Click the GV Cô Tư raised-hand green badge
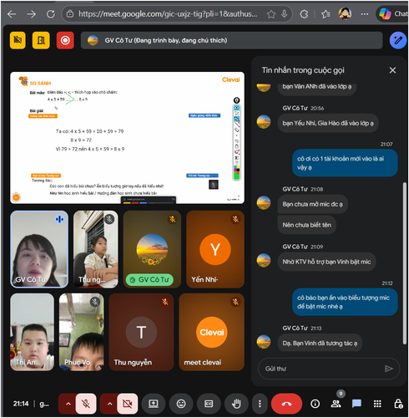 point(149,279)
